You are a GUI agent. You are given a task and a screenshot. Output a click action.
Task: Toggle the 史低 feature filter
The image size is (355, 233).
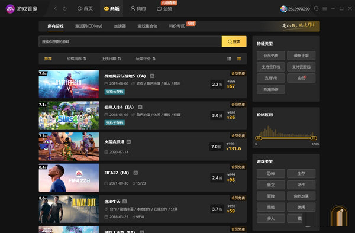click(301, 78)
